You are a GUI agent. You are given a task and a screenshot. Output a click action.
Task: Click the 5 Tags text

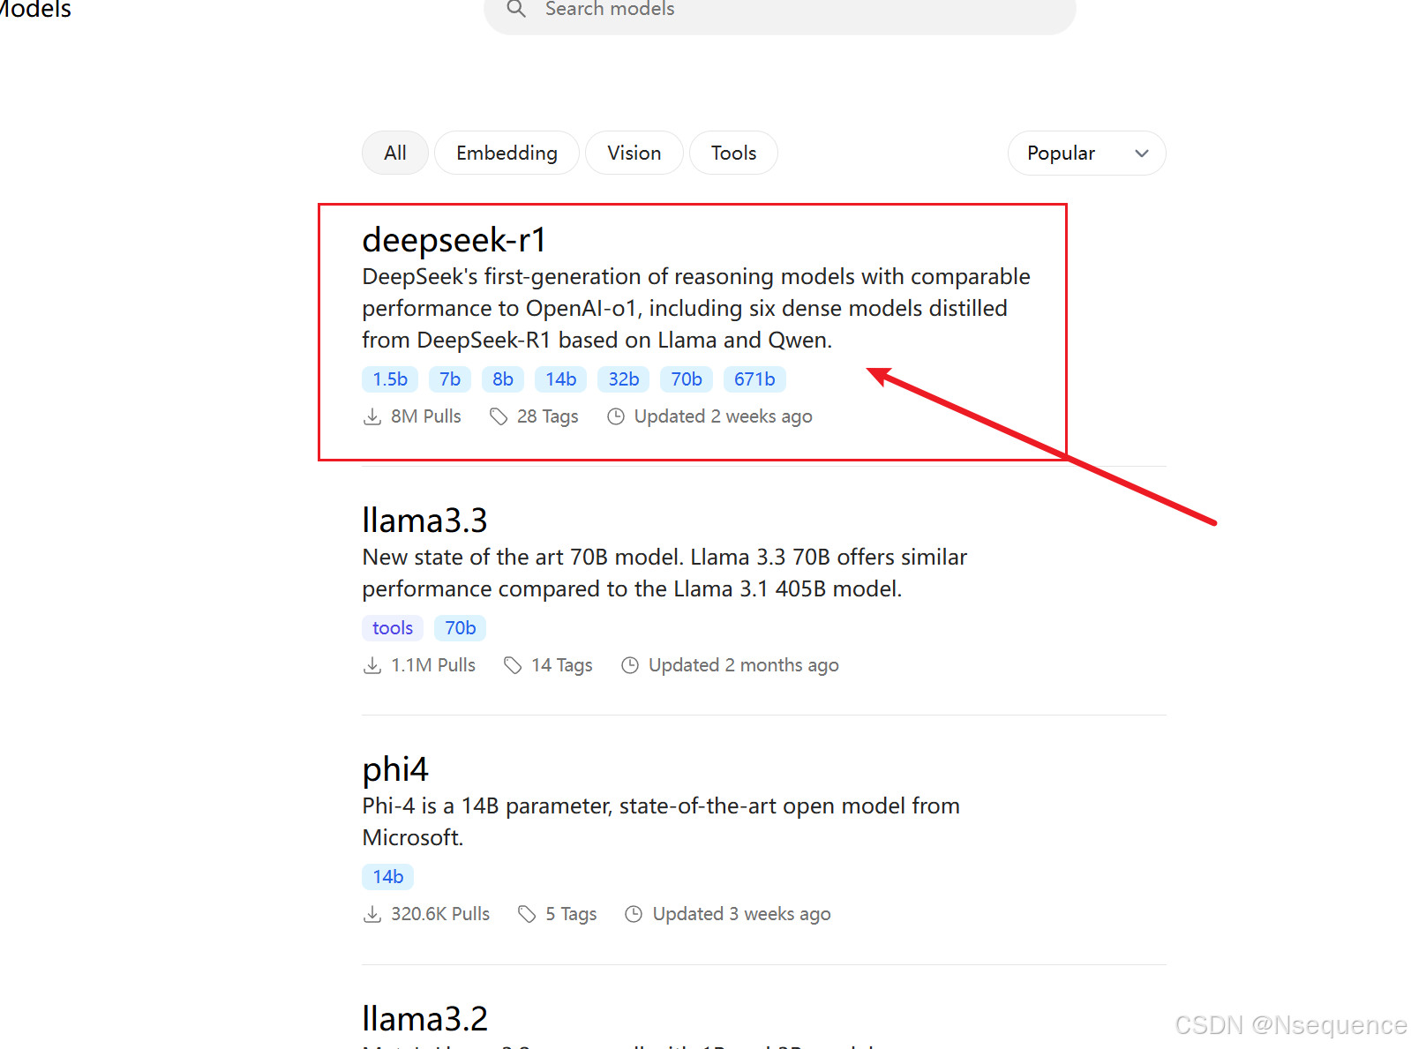(571, 914)
